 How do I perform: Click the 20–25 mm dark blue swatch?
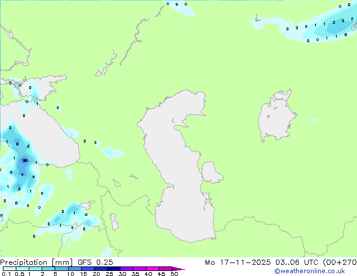coord(101,269)
